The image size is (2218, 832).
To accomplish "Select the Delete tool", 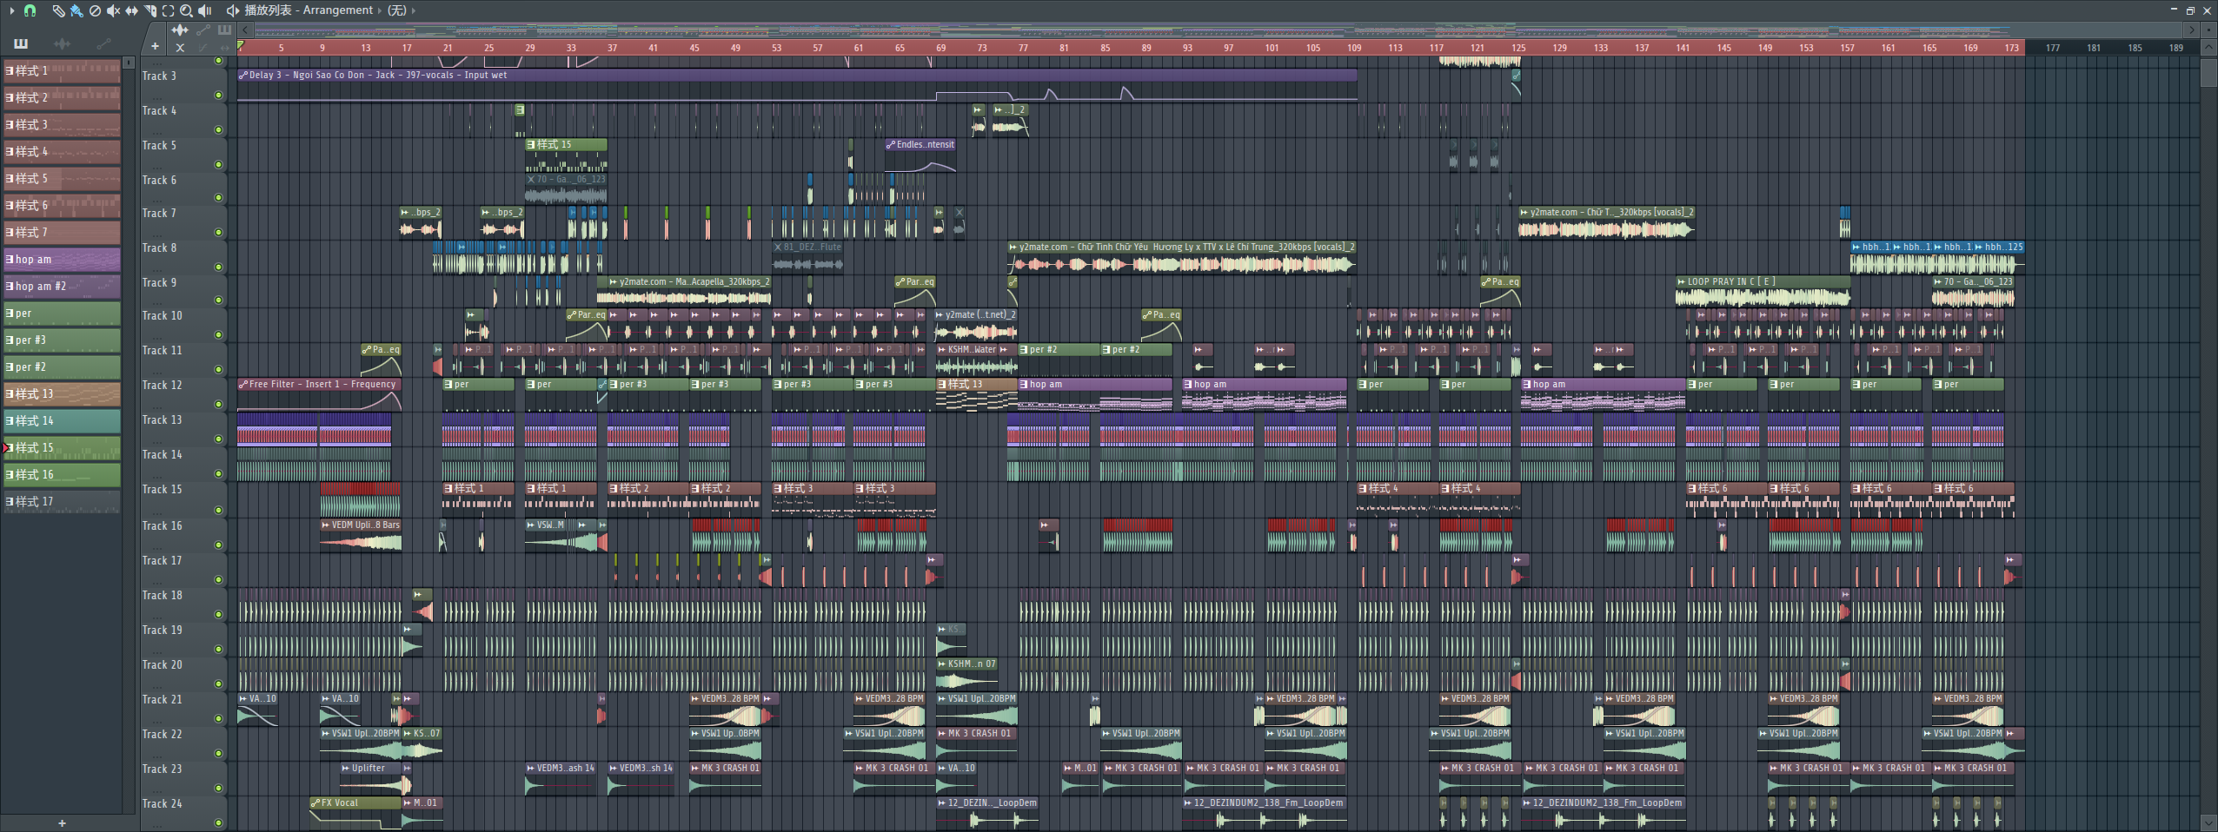I will click(95, 10).
